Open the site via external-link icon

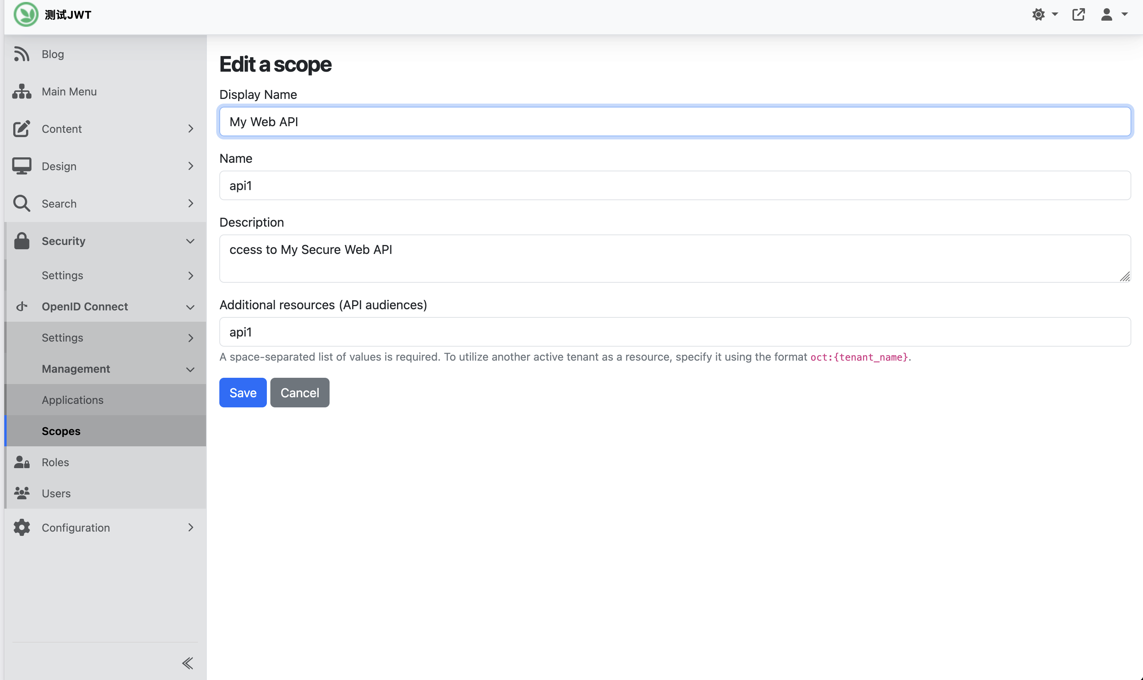(x=1078, y=14)
